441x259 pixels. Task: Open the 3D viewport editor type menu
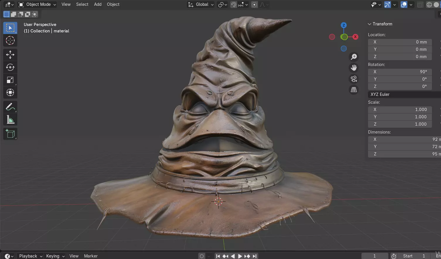9,4
